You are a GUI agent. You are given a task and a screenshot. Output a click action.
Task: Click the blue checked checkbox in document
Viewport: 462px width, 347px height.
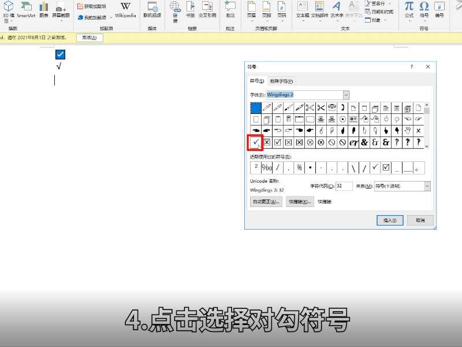coord(60,55)
